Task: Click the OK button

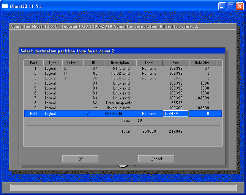Action: pos(80,159)
